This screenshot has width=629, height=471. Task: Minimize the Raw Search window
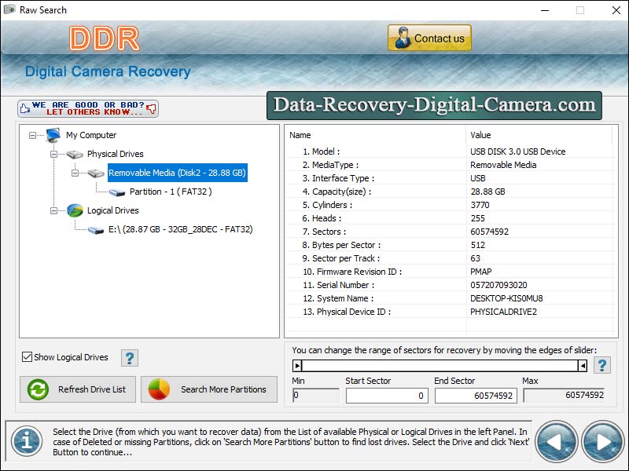(544, 10)
